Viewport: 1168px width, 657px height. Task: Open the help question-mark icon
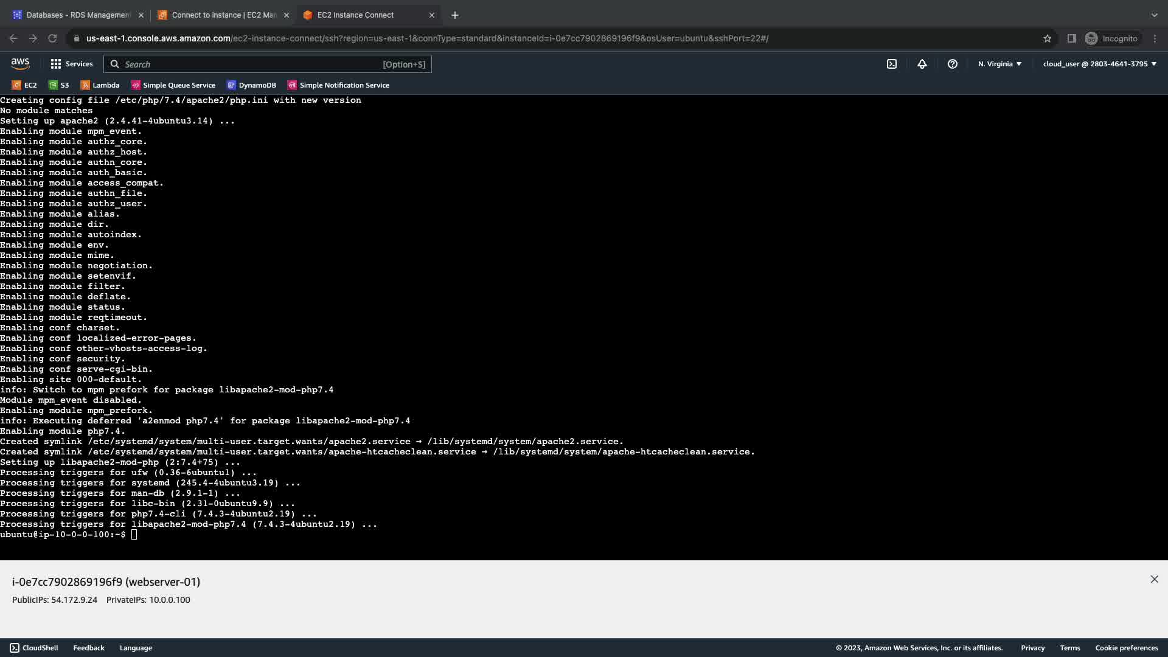click(952, 64)
